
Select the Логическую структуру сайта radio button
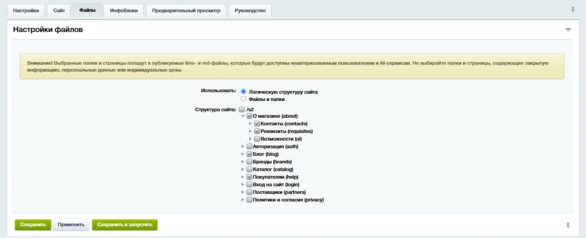tap(243, 92)
